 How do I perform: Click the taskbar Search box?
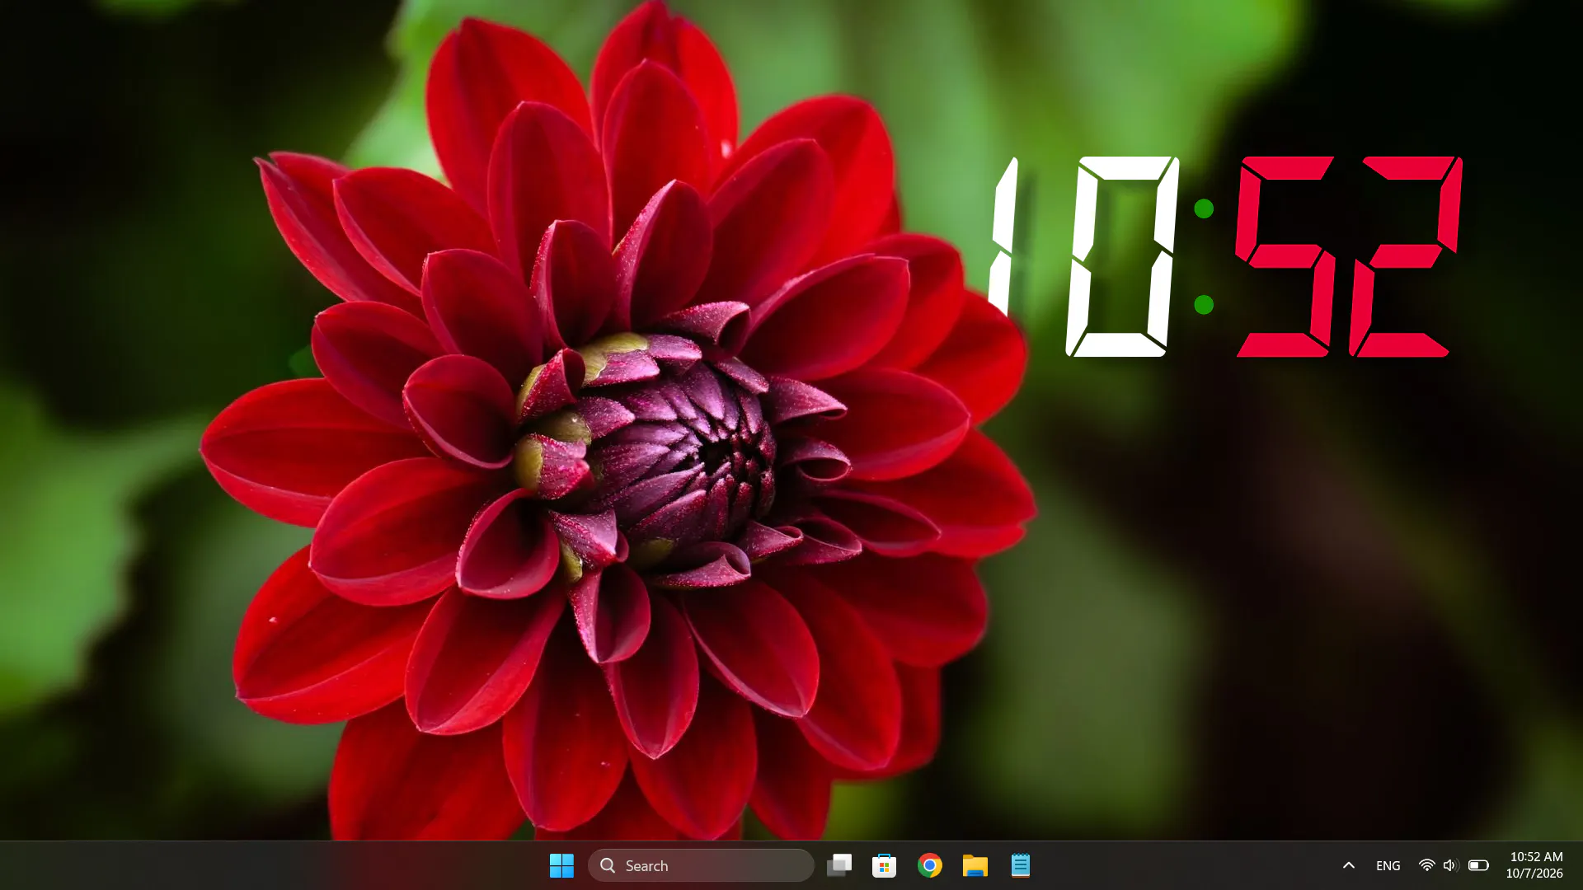coord(701,865)
